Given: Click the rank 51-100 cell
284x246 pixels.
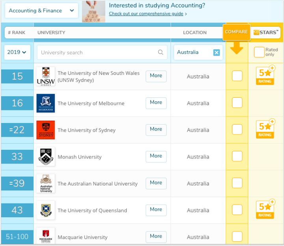Looking at the screenshot, I should click(17, 237).
